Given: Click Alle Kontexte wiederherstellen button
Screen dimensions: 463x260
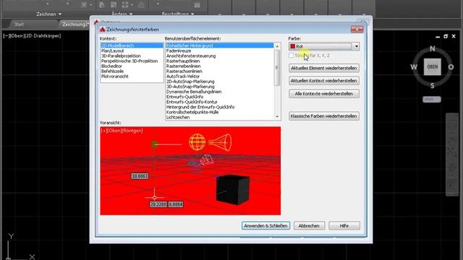Looking at the screenshot, I should [324, 94].
